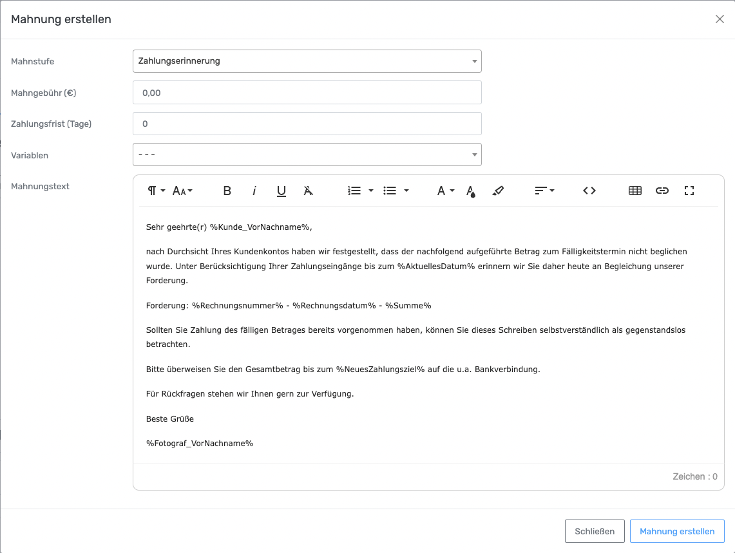The image size is (735, 553).
Task: Apply italic formatting to the text
Action: [254, 191]
